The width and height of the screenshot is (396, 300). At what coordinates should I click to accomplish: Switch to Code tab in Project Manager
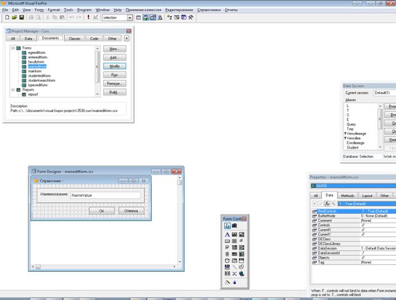[94, 38]
